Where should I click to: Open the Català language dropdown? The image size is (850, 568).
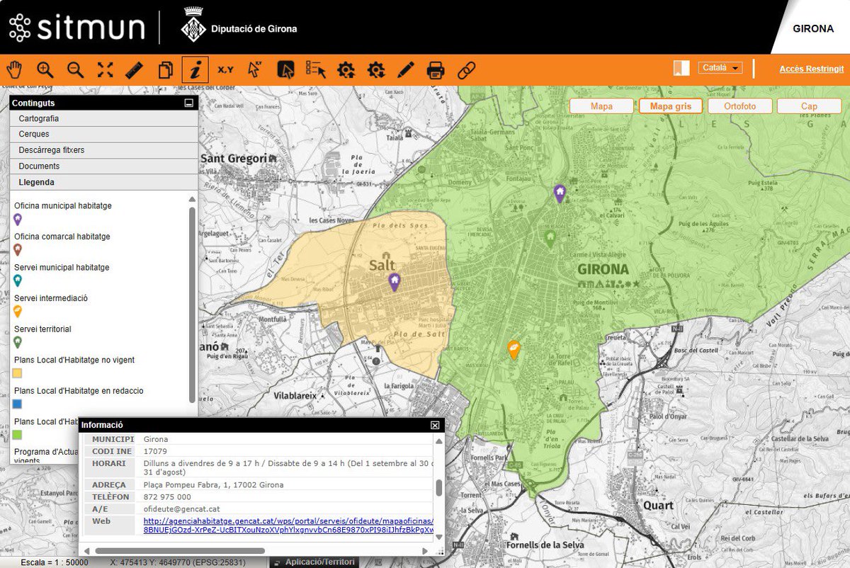point(720,68)
